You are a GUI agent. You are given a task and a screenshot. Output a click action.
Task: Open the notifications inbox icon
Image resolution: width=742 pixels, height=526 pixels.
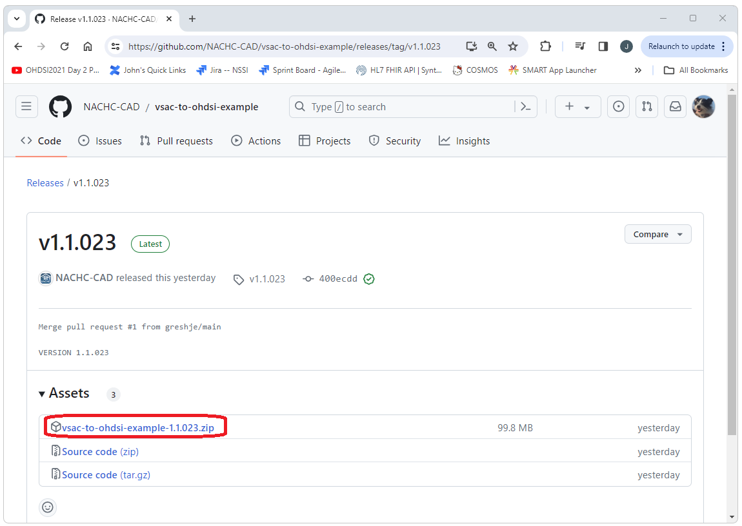coord(676,106)
